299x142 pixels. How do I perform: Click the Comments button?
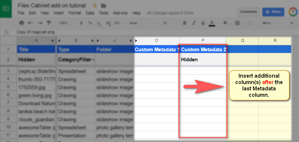(248, 12)
